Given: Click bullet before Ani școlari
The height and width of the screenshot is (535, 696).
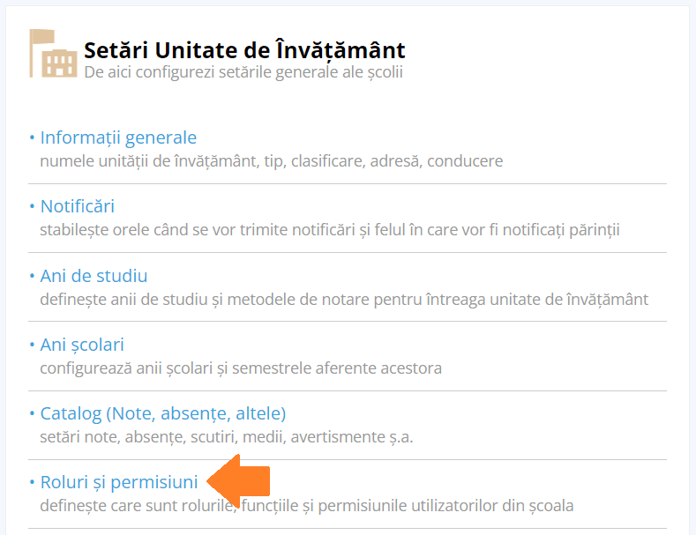Looking at the screenshot, I should (x=32, y=346).
